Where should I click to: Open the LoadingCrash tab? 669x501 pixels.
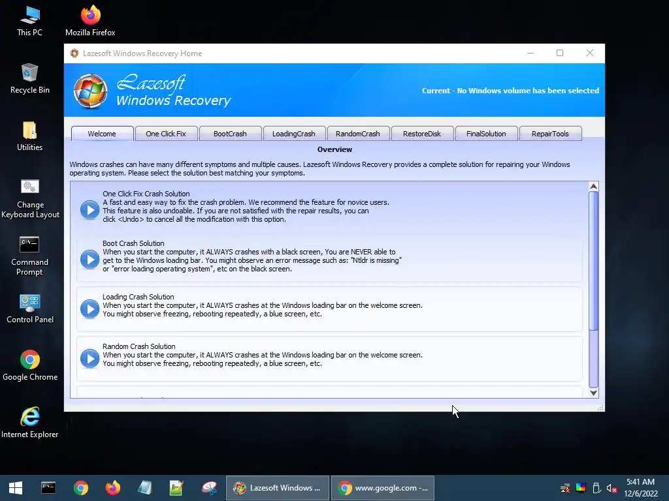tap(294, 133)
